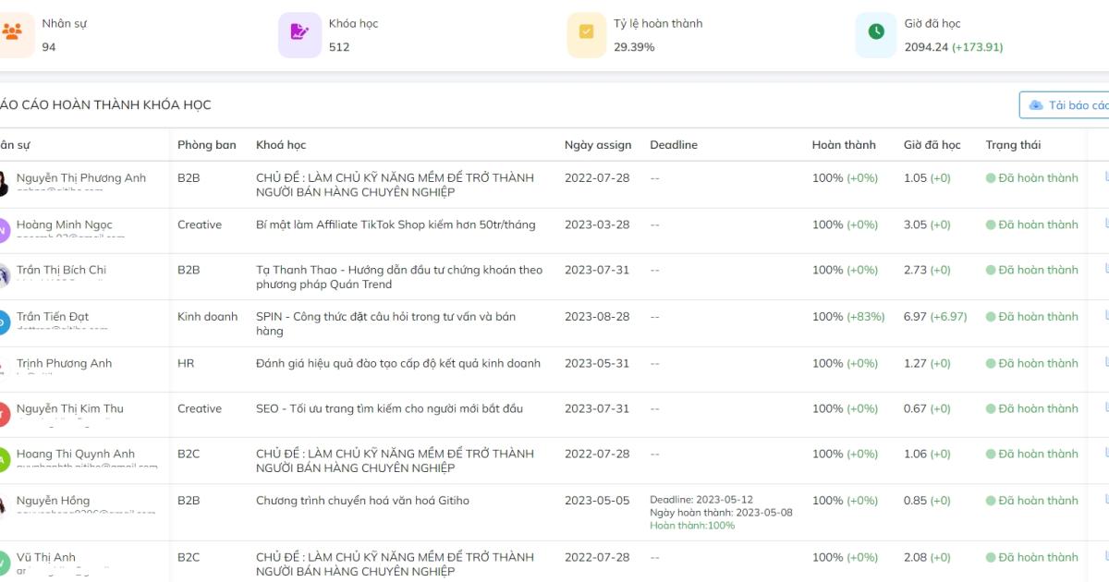1109x582 pixels.
Task: Click the orange Nhân sự people icon
Action: (x=11, y=33)
